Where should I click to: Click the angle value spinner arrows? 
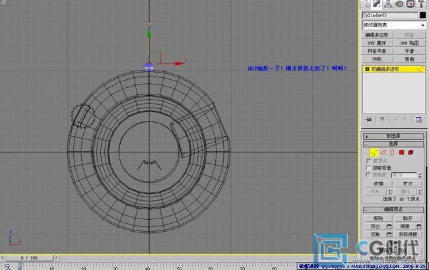tap(420, 175)
